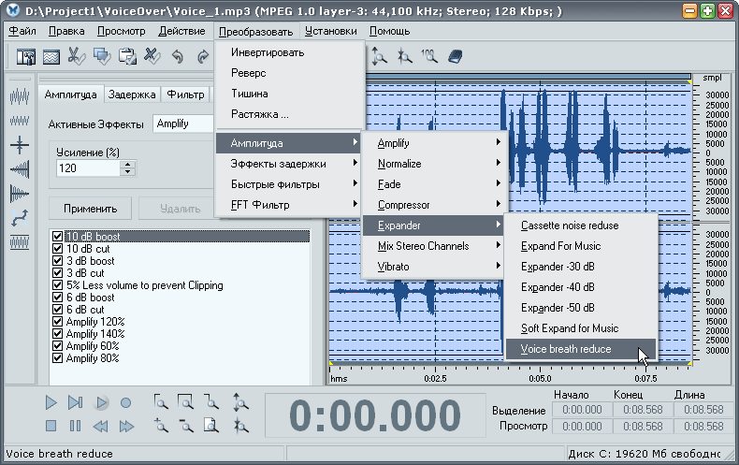Click the Record circle button

pyautogui.click(x=125, y=402)
